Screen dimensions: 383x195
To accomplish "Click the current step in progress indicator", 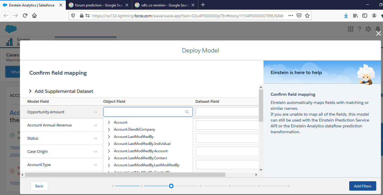I will (x=171, y=186).
